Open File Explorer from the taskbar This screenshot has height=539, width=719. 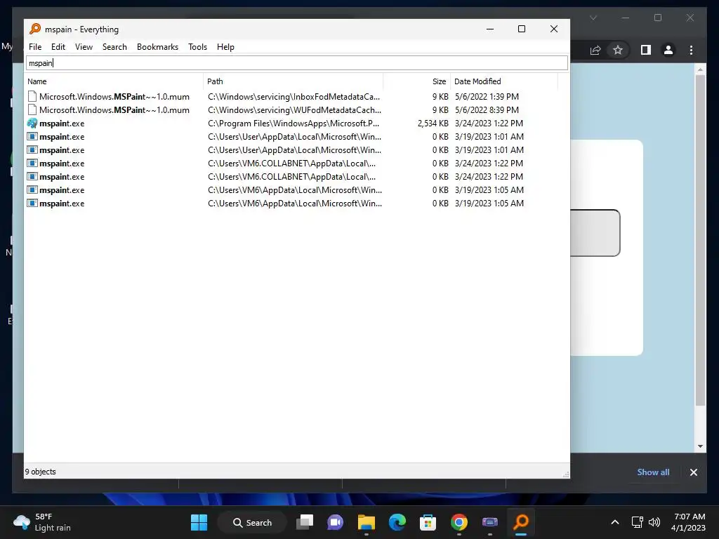point(366,522)
